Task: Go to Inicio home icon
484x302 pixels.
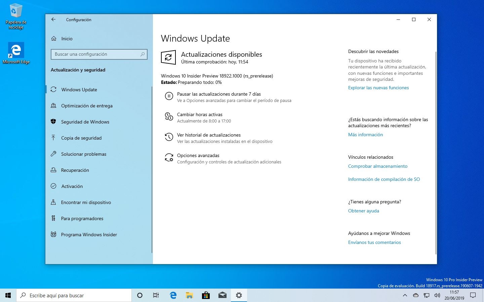Action: (x=54, y=39)
